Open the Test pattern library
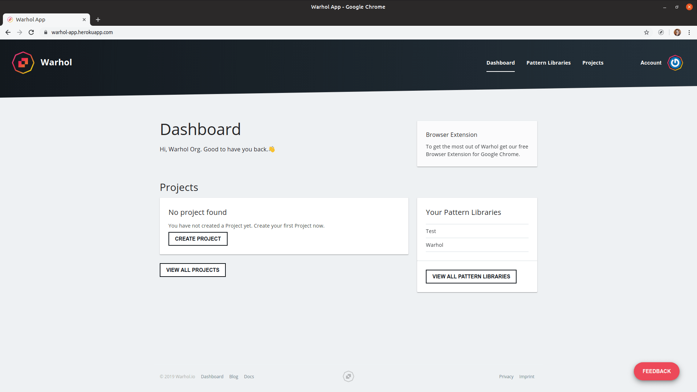This screenshot has width=697, height=392. coord(477,231)
